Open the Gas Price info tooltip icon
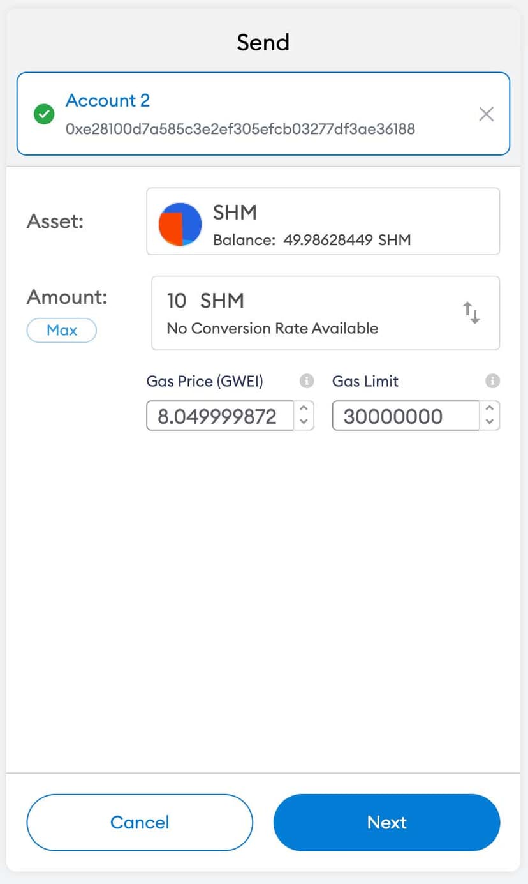Viewport: 528px width, 884px height. (x=307, y=381)
